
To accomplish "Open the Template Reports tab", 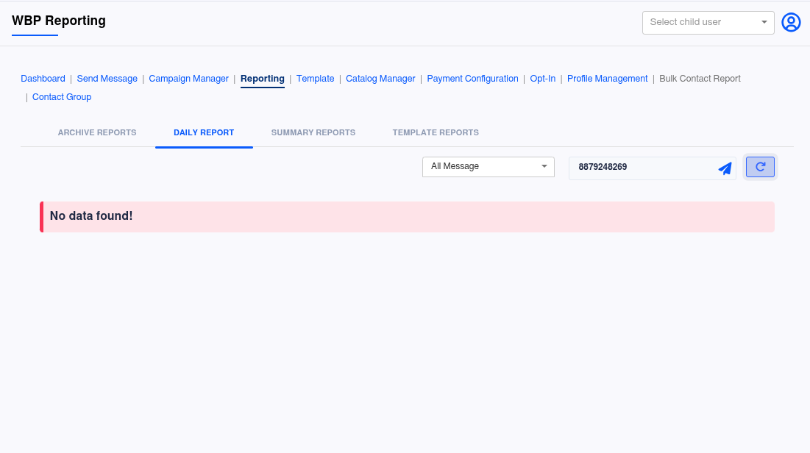I will [x=436, y=133].
